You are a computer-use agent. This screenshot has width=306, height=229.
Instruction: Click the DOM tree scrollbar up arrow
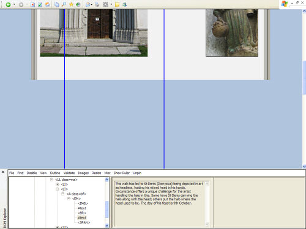[x=106, y=180]
